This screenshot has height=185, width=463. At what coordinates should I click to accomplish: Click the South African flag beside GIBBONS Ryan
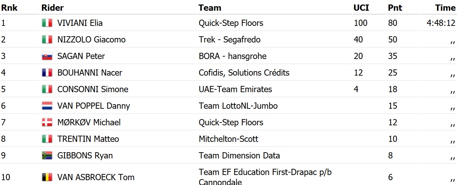click(47, 156)
